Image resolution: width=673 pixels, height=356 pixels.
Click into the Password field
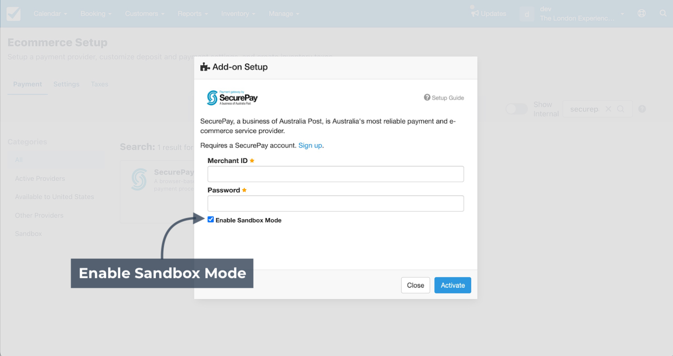[x=336, y=203]
